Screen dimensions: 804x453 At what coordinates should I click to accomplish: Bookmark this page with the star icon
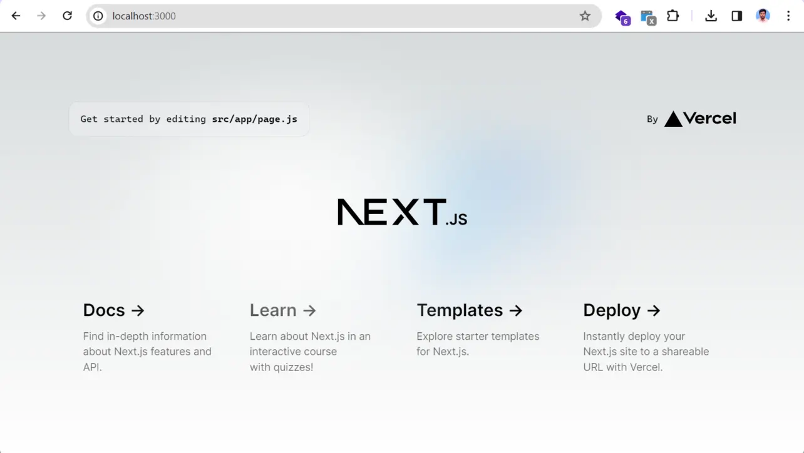[x=585, y=16]
